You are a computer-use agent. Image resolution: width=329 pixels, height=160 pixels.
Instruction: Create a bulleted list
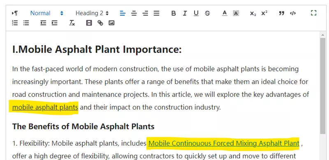(26, 23)
